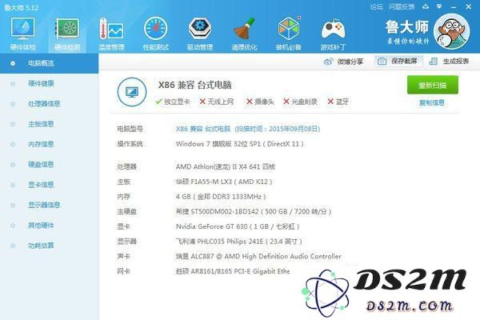This screenshot has width=480, height=320.
Task: Click the 鲁大师 mascot avatar
Action: tap(452, 31)
